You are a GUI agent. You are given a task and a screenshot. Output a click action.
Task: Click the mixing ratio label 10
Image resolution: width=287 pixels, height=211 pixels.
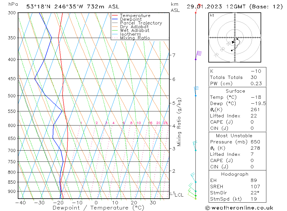139,123
